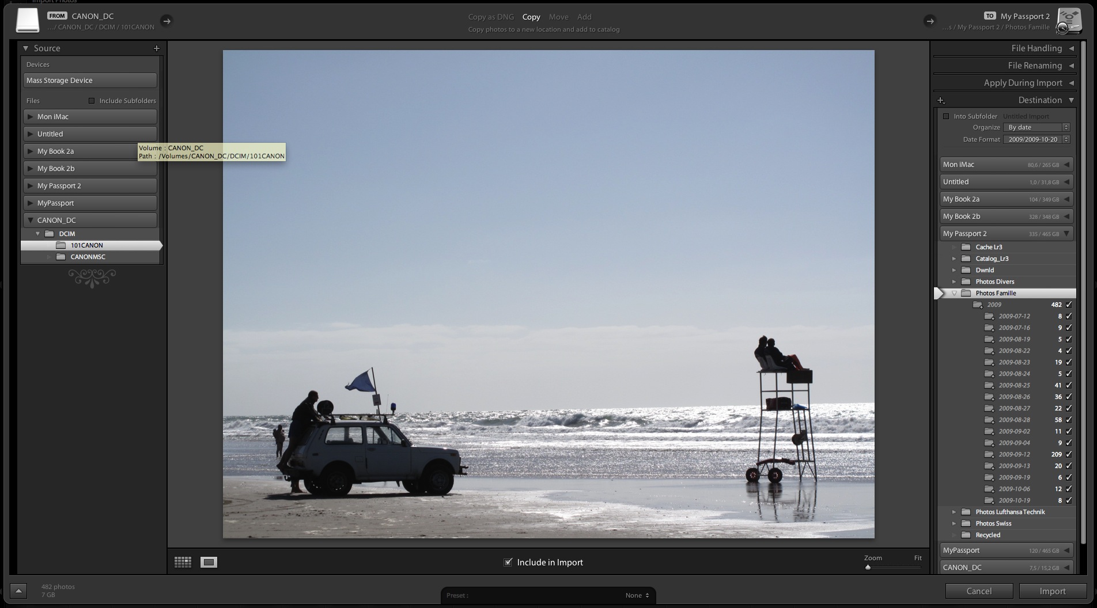Expand My Passport 2 source volume

click(31, 185)
